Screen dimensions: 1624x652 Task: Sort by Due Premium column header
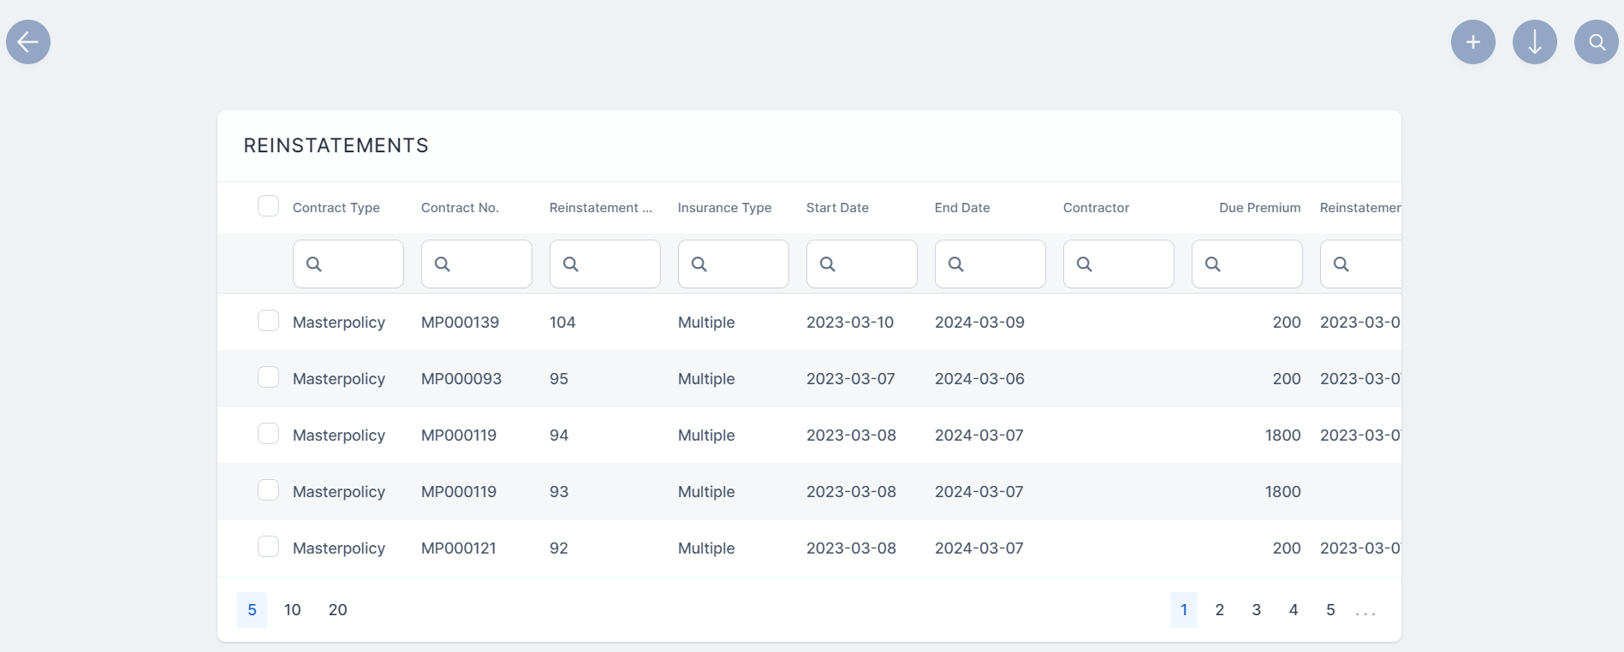pos(1259,208)
